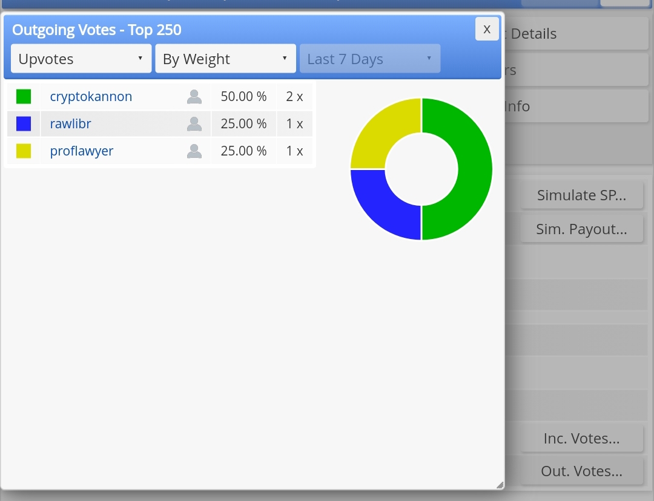Click the Sim. Payout... button

pyautogui.click(x=581, y=229)
